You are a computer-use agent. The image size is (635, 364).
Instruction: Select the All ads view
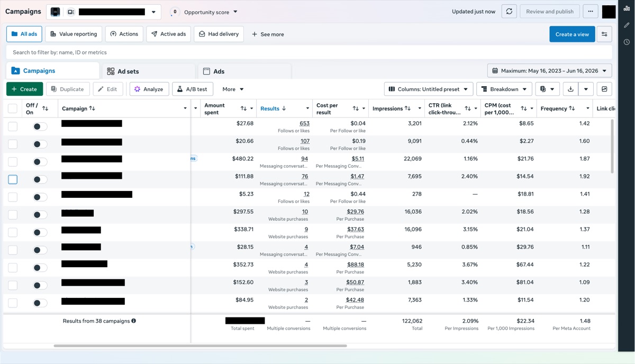coord(24,34)
